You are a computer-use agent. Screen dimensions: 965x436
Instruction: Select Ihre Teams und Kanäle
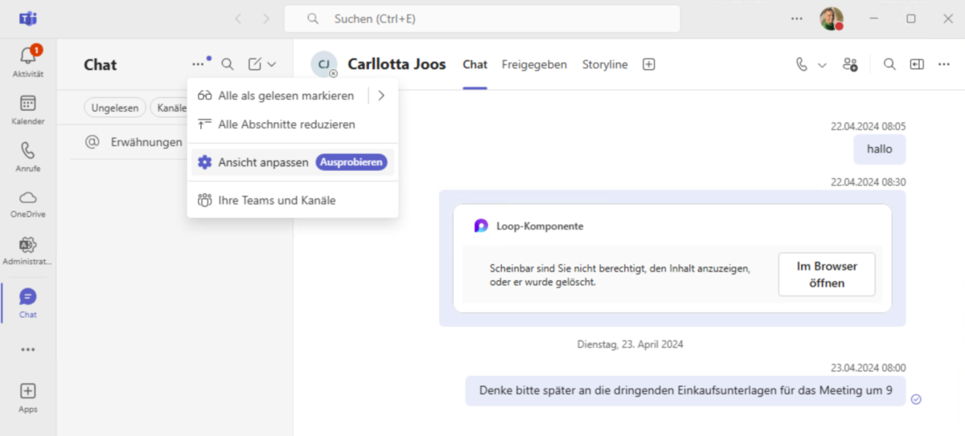[x=293, y=200]
